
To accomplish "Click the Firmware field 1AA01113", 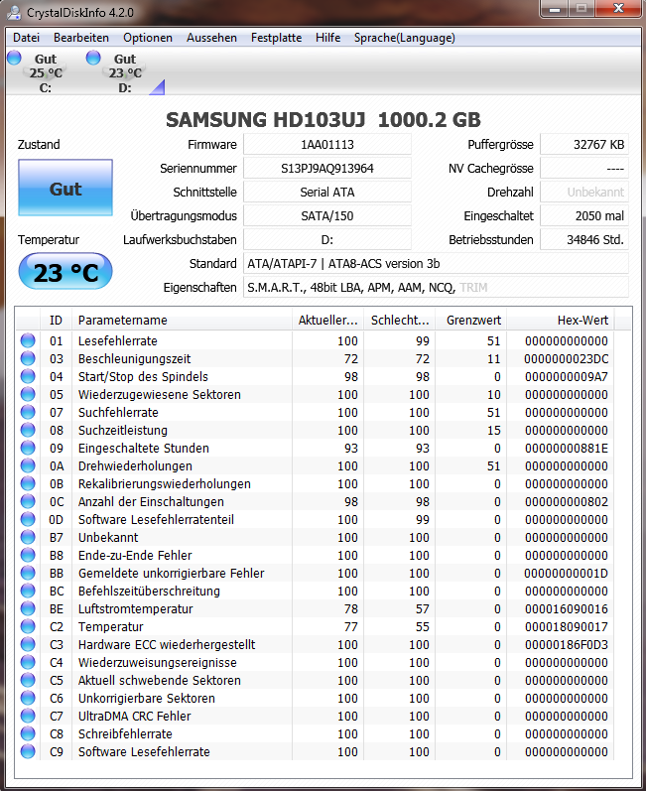I will click(327, 144).
